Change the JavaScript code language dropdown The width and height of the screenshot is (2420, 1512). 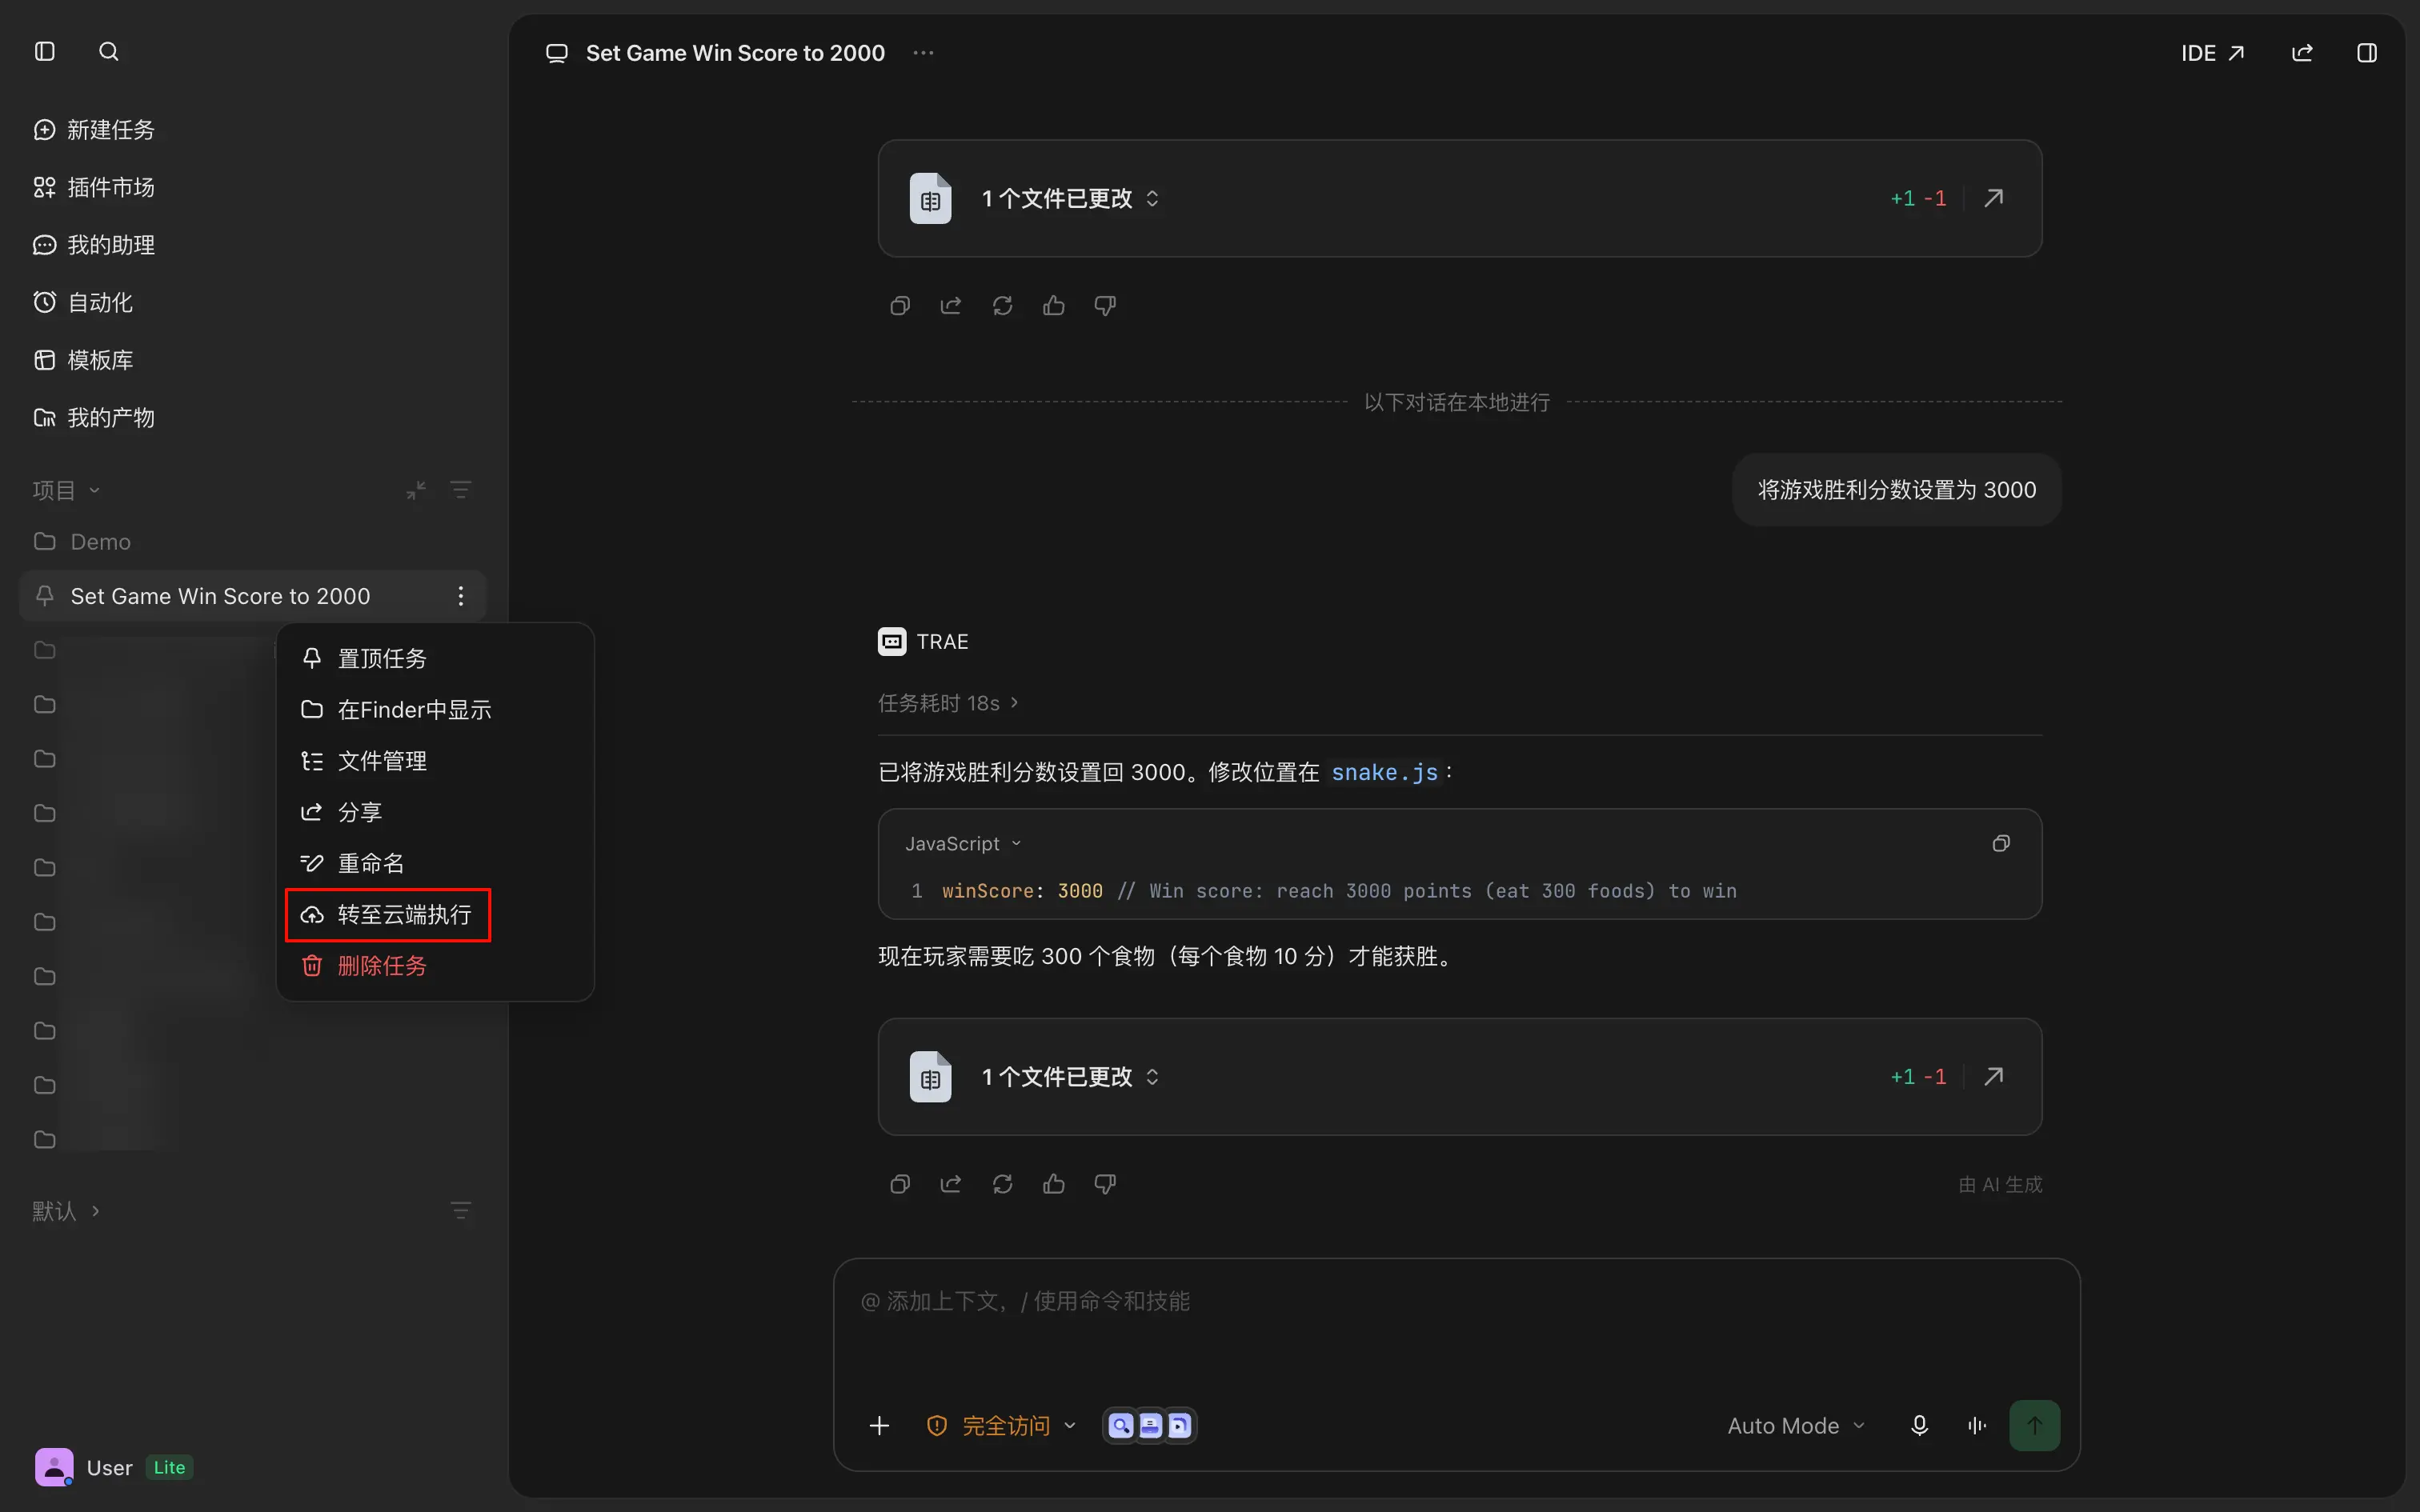(x=963, y=843)
